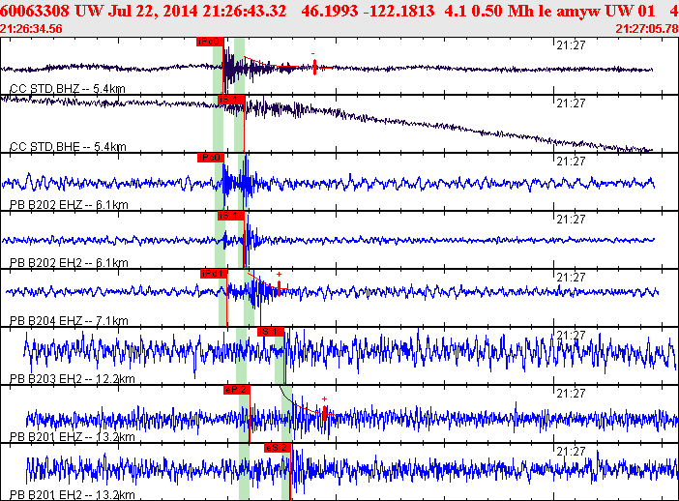
Task: Click the 'CC STD BHE -- 5.4km' trace label
Action: pos(68,147)
